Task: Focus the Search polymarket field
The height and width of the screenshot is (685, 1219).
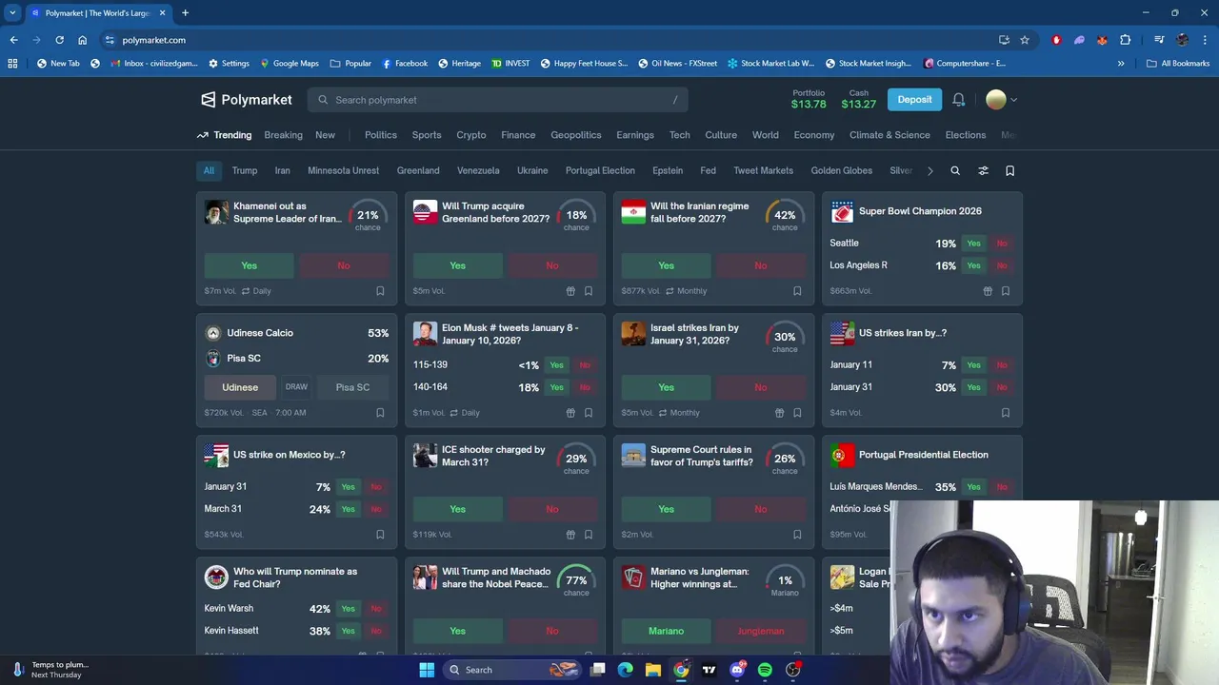Action: 497,100
